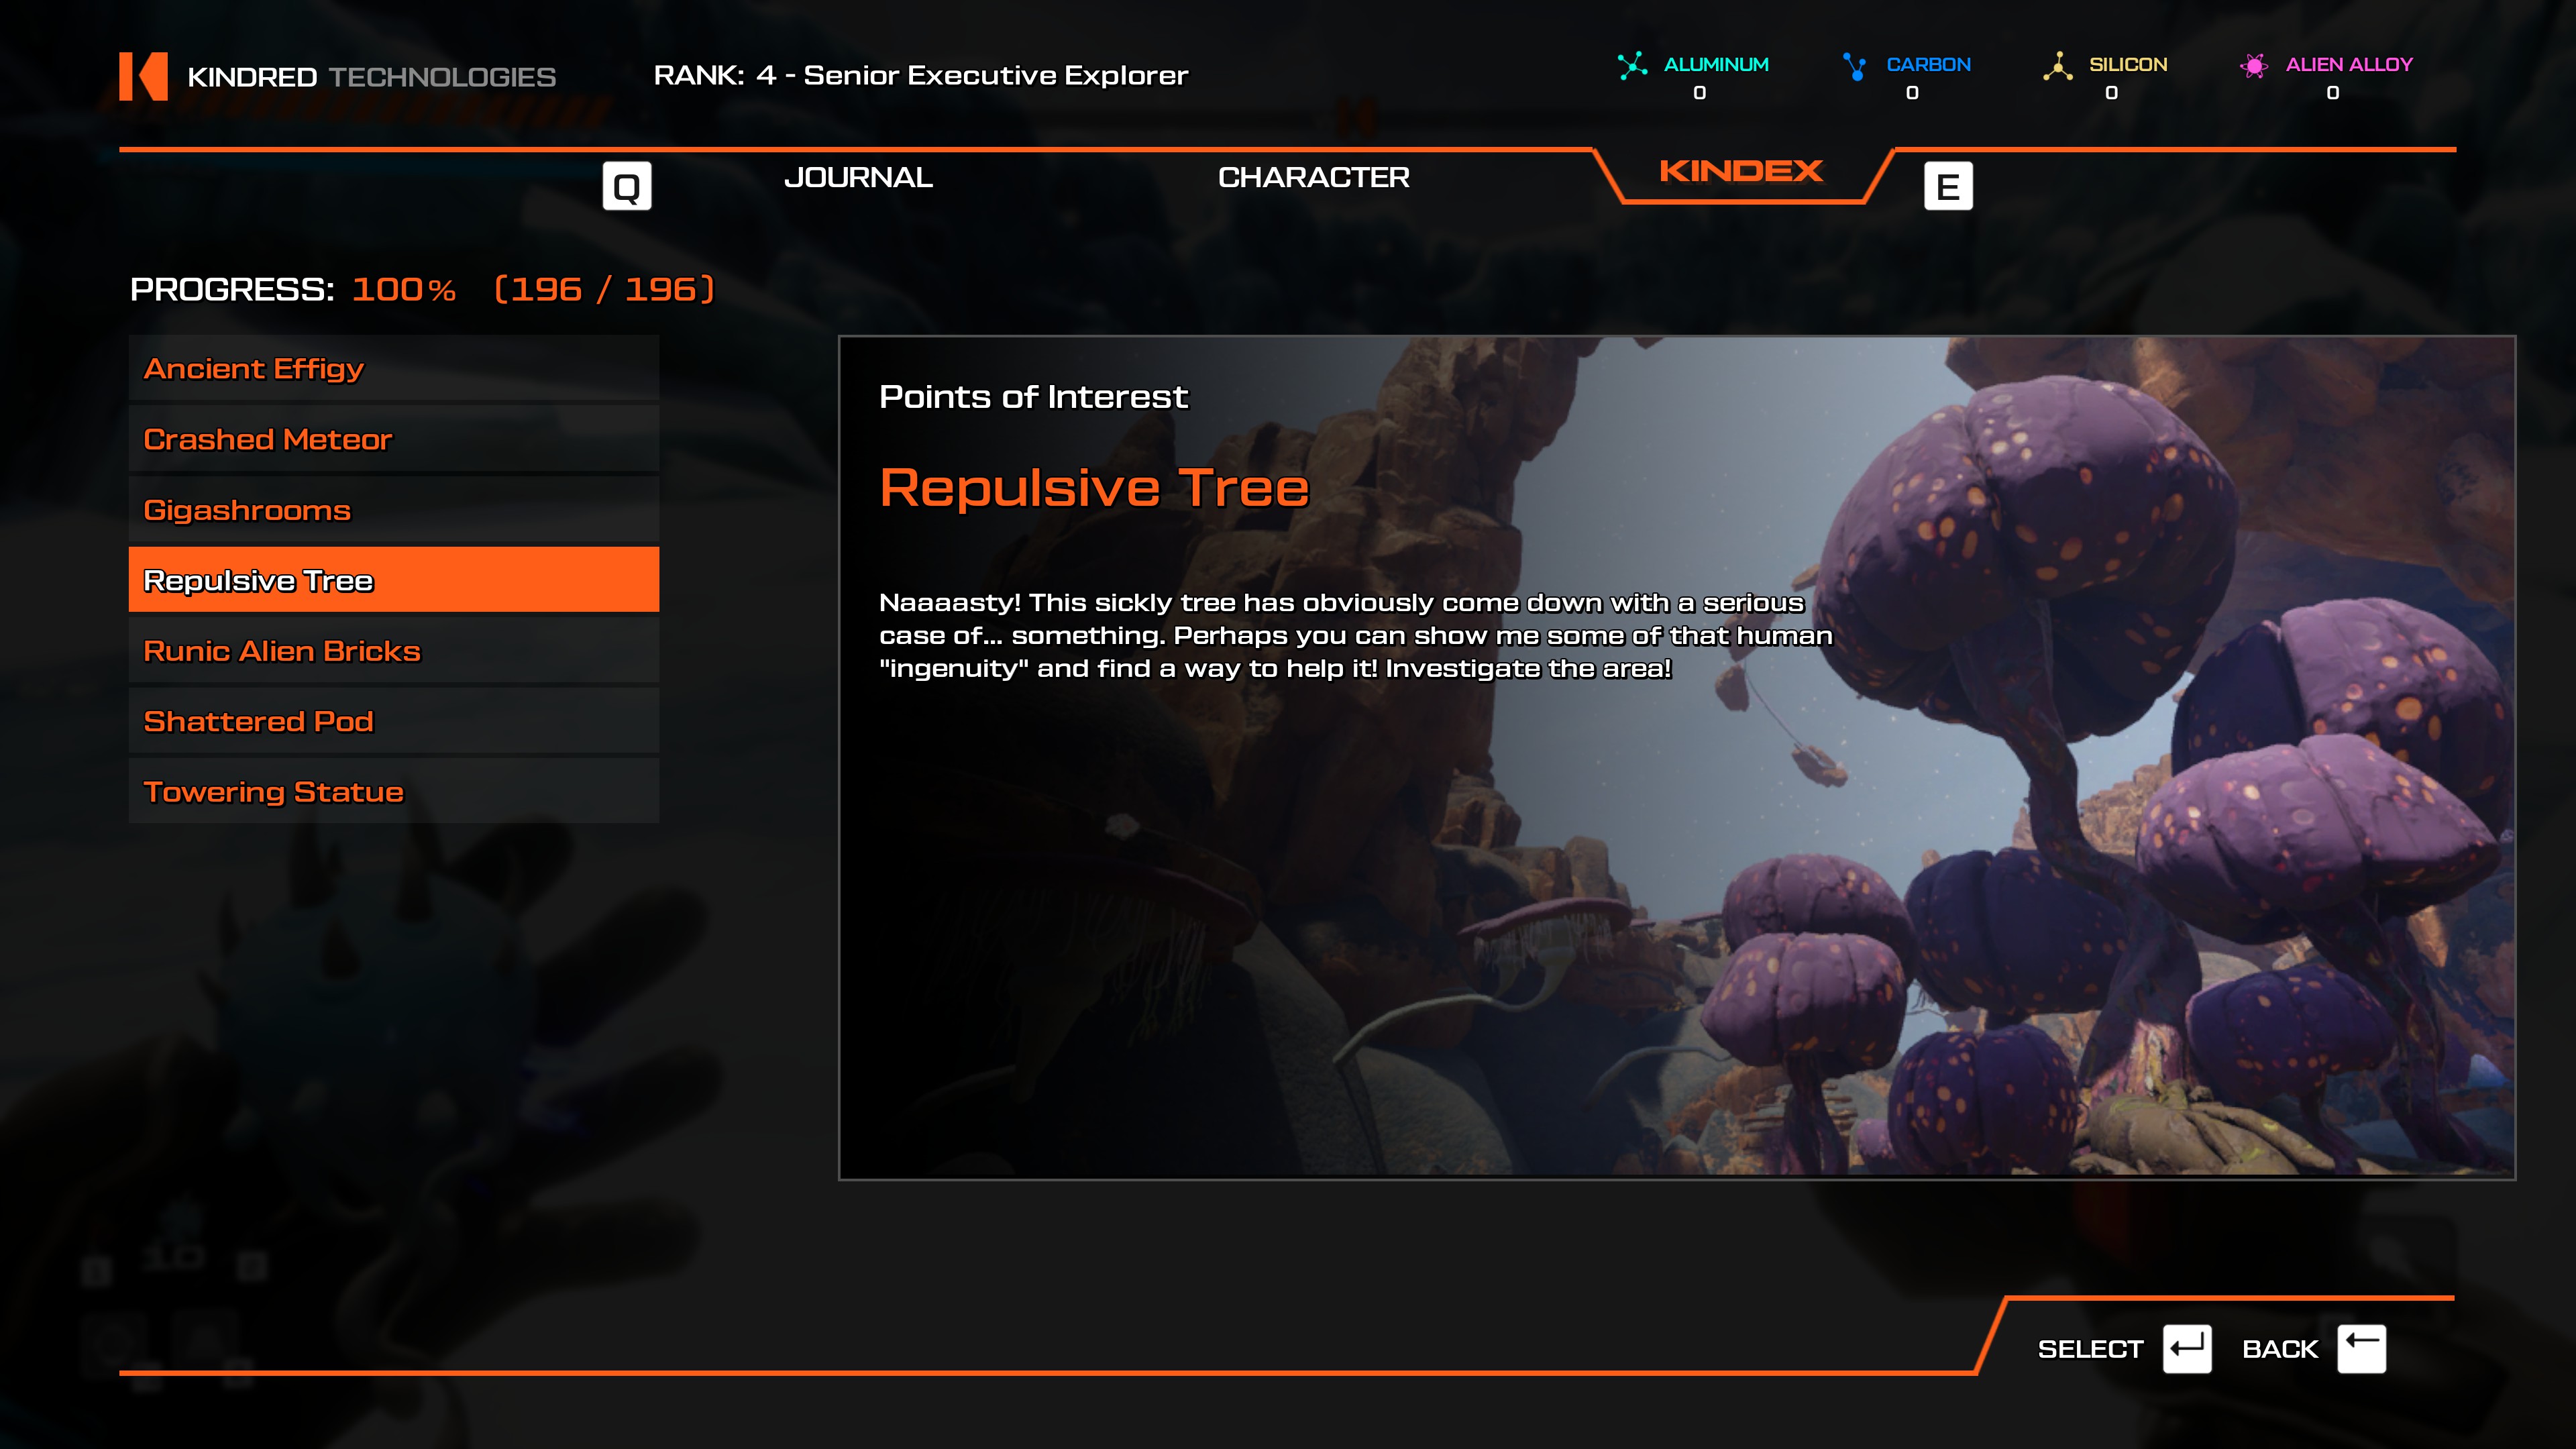Click the Enter key icon beside SELECT
The width and height of the screenshot is (2576, 1449).
click(x=2186, y=1349)
